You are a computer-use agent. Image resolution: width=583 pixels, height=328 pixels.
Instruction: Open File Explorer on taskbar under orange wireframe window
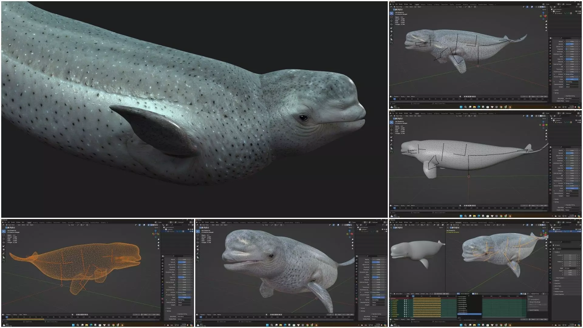tap(87, 325)
